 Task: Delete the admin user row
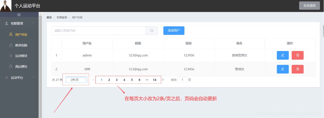click(x=297, y=55)
